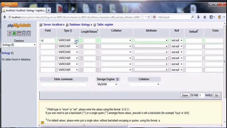Click the Save button
Image resolution: width=227 pixels, height=128 pixels.
(x=185, y=95)
